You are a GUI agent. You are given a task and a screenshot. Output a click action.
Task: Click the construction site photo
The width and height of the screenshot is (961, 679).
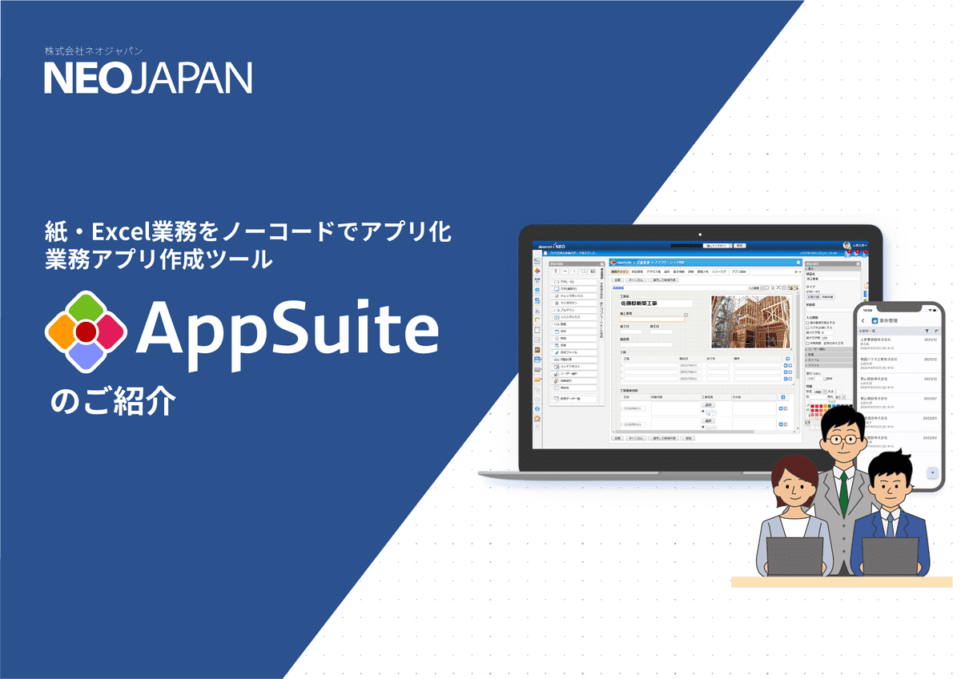point(750,322)
